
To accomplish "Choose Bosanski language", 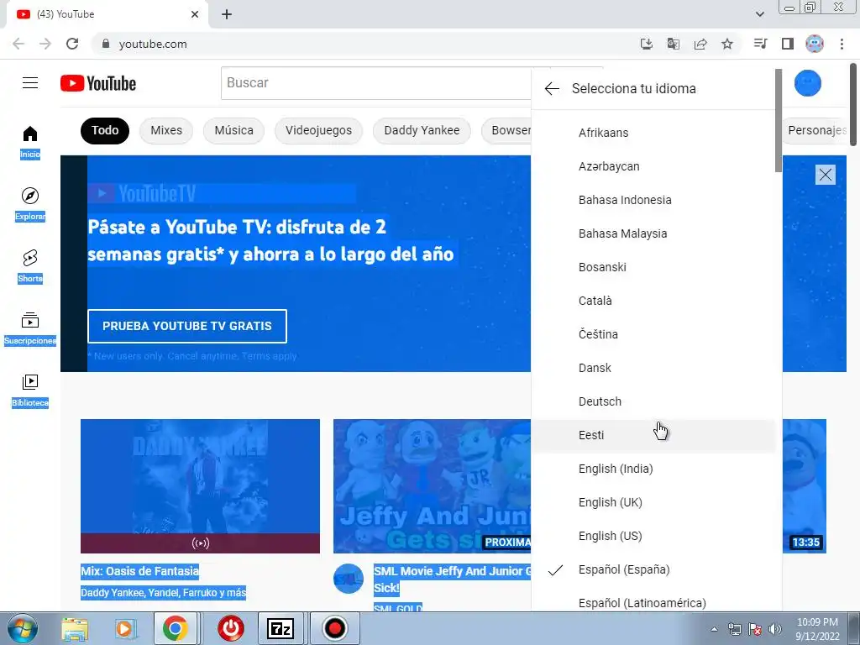I will 653,267.
